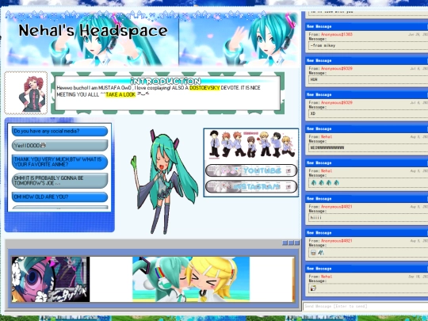Click the INTRODUCTION heading
The height and width of the screenshot is (321, 428).
pos(166,81)
